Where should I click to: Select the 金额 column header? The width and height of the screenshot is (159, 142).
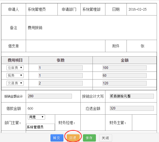124,60
